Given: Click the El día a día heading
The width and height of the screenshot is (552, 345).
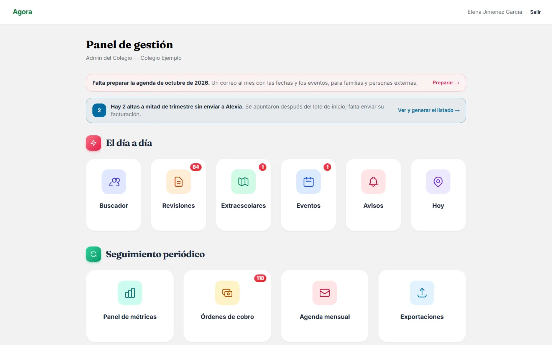Looking at the screenshot, I should point(129,143).
